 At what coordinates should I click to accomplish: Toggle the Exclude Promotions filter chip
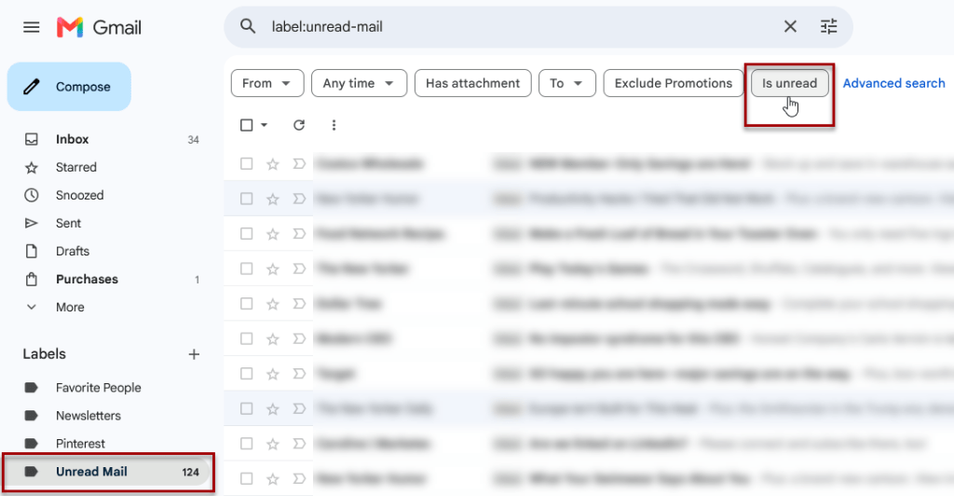(674, 83)
